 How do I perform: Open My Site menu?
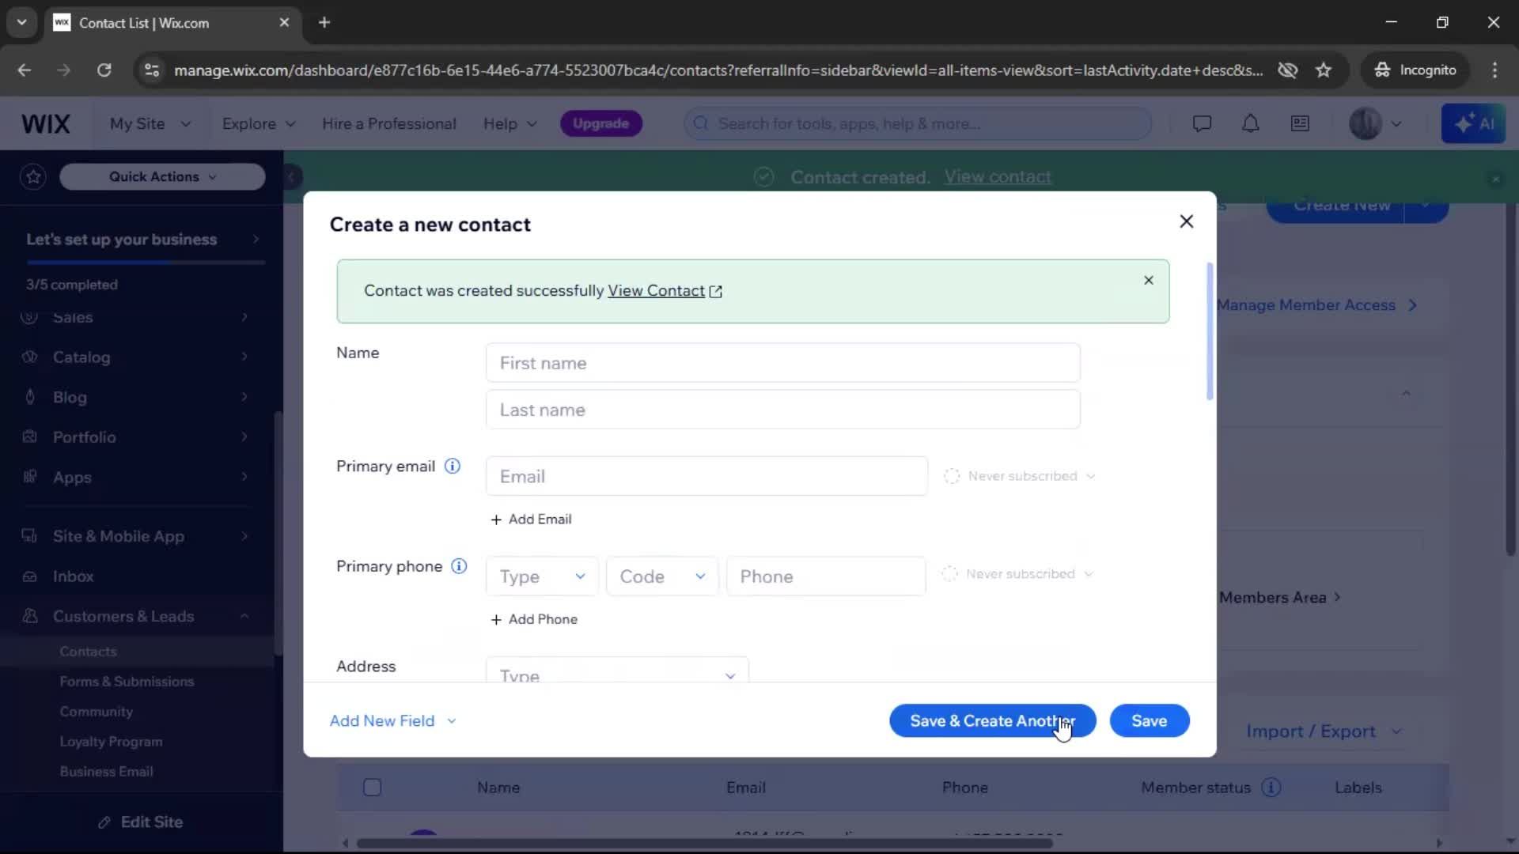tap(150, 123)
